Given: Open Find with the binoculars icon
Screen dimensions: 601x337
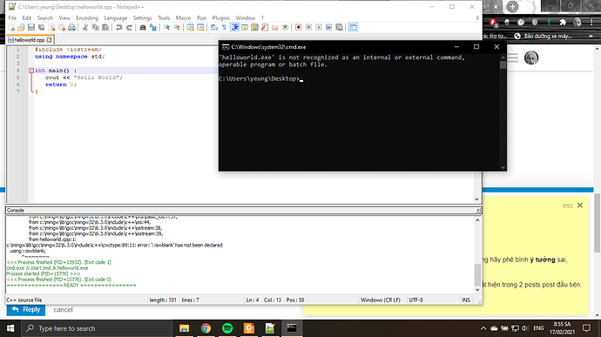Looking at the screenshot, I should [143, 28].
